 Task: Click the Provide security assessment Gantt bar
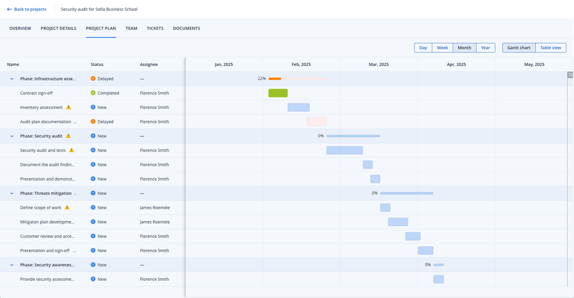pos(439,279)
